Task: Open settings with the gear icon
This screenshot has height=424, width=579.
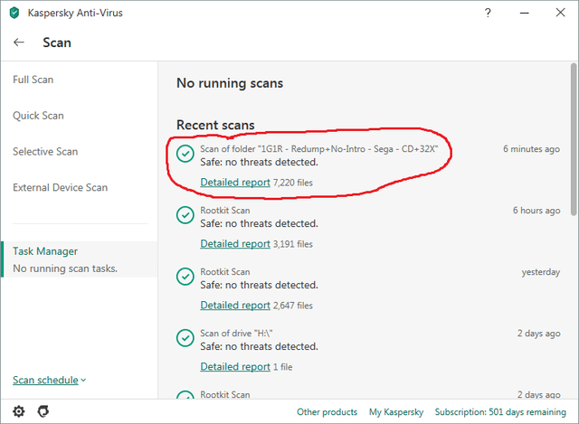Action: 19,411
